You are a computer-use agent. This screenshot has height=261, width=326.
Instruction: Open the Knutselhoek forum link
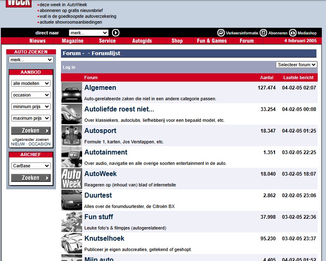click(x=105, y=238)
